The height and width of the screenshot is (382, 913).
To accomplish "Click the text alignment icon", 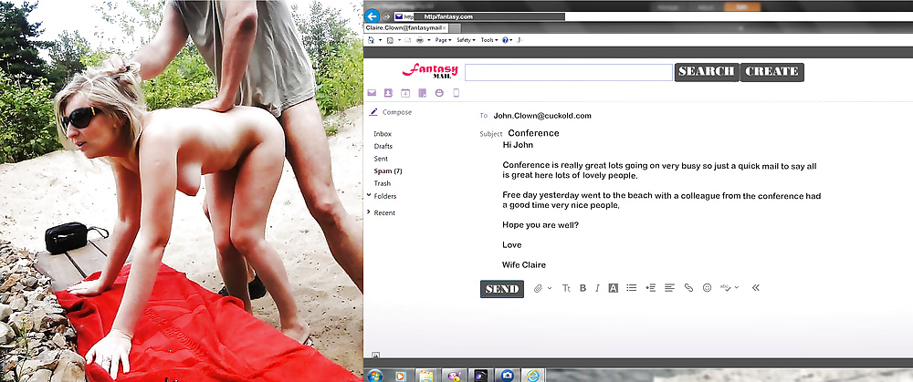I will (669, 287).
